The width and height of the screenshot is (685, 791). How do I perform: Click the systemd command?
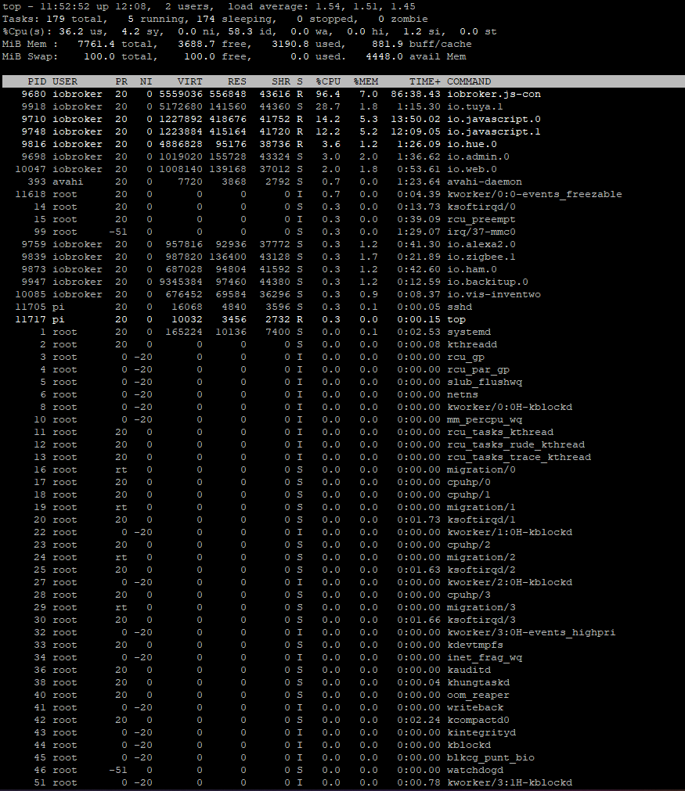click(469, 333)
